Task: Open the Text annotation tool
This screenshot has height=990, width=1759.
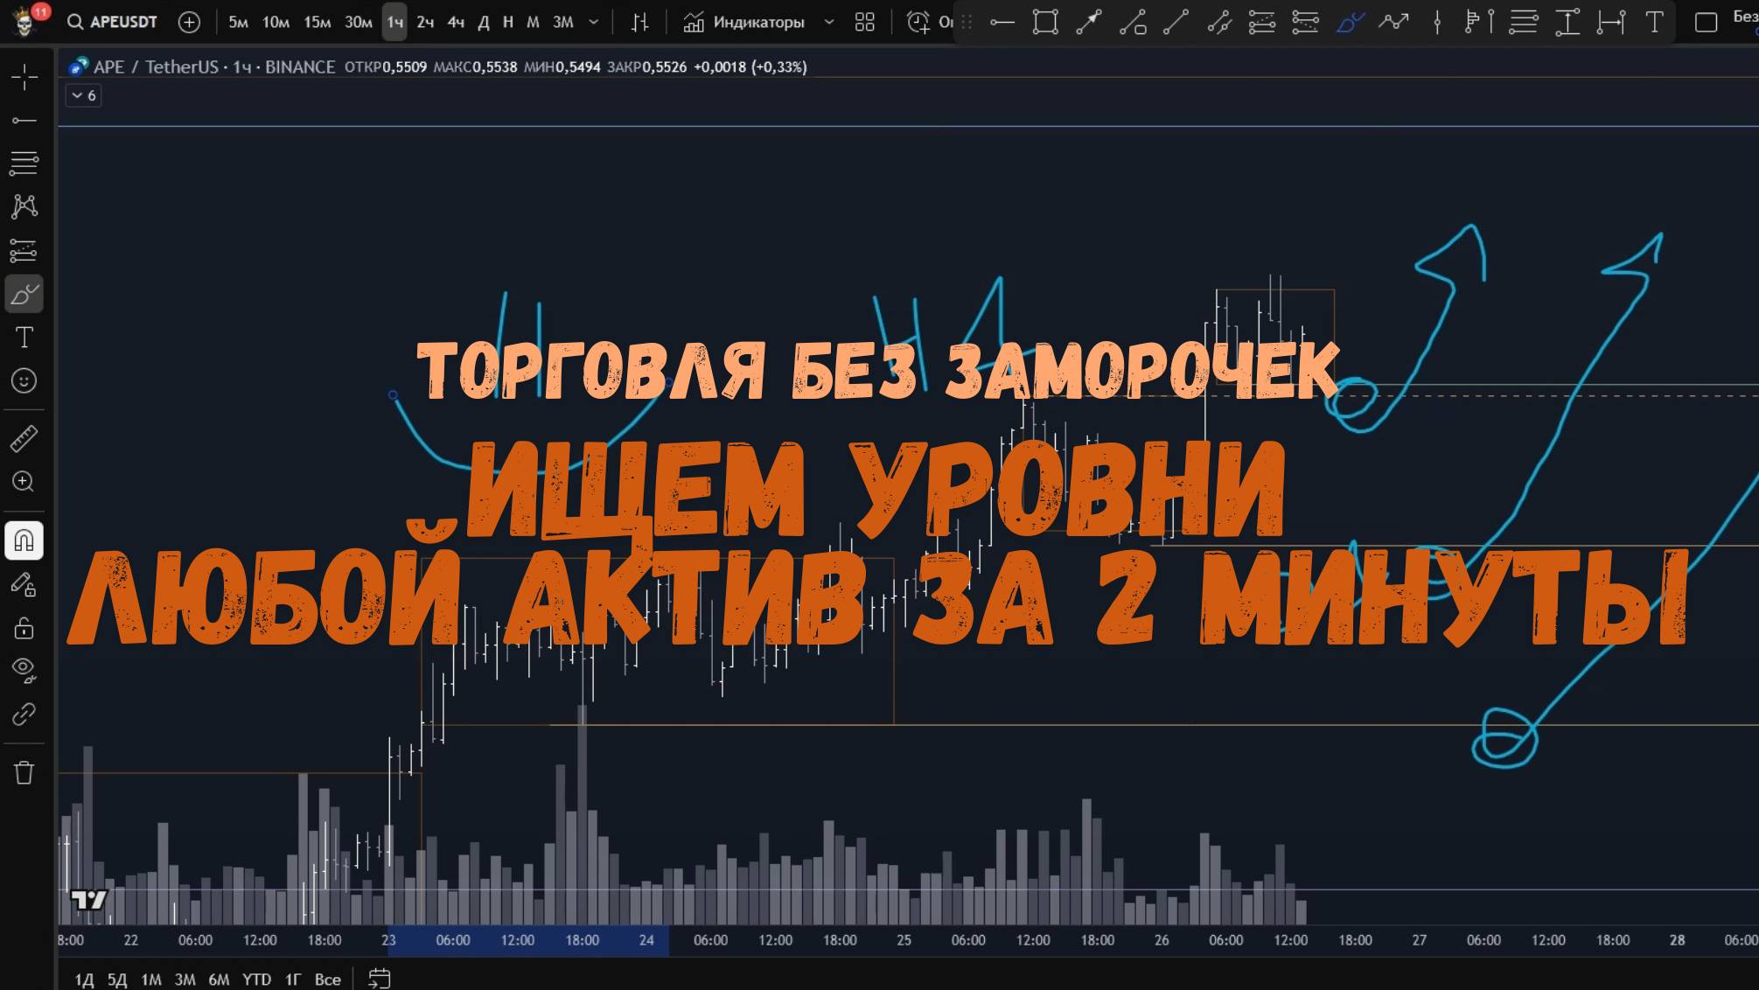Action: point(24,338)
